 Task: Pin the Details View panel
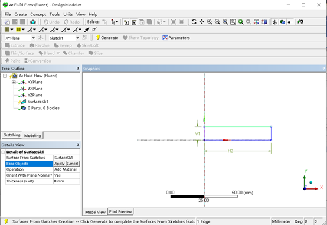tap(78, 145)
